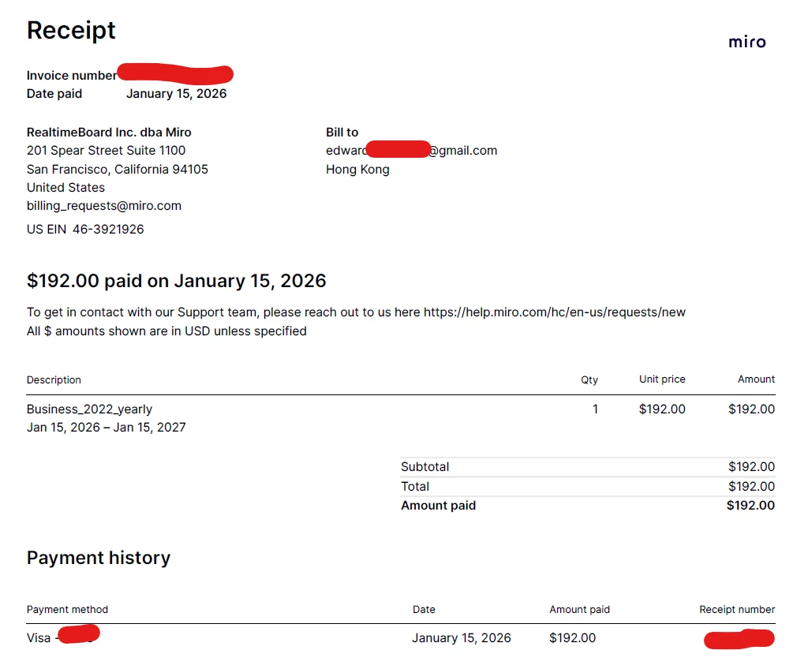Click the redacted invoice number
Image resolution: width=793 pixels, height=665 pixels.
pyautogui.click(x=175, y=74)
